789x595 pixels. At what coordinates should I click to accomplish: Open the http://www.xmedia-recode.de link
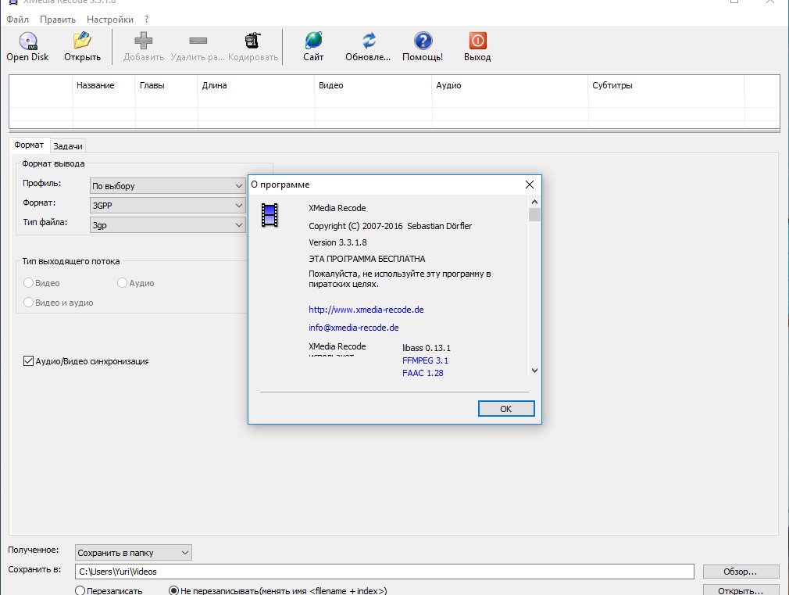[x=366, y=310]
